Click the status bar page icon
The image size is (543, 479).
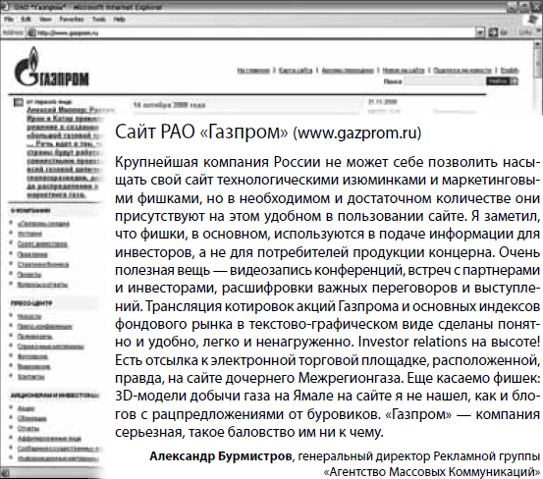pyautogui.click(x=5, y=473)
